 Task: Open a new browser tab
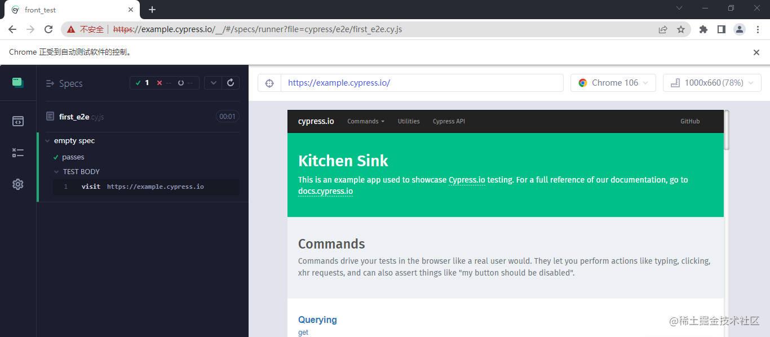(152, 10)
